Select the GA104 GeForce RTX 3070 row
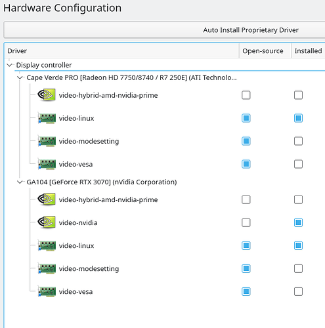Image resolution: width=325 pixels, height=328 pixels. tap(102, 182)
